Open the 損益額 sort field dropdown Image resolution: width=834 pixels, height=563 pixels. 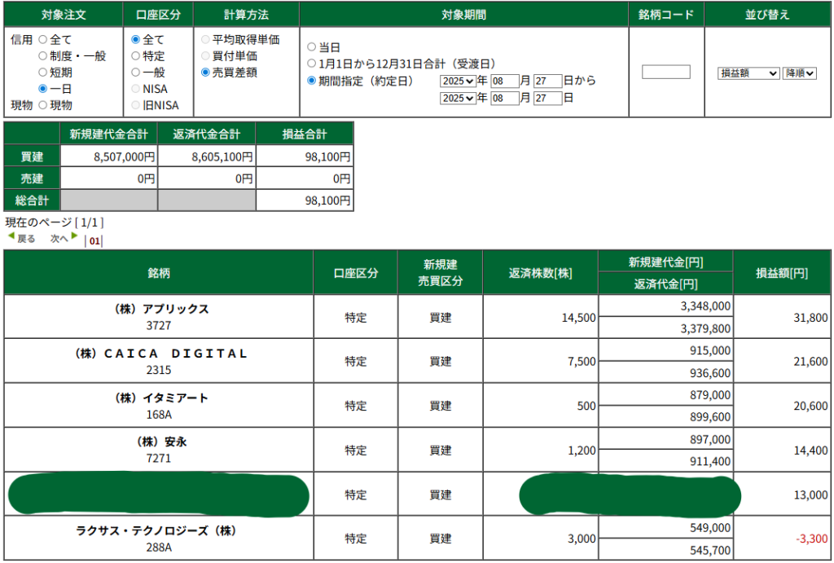tap(748, 73)
